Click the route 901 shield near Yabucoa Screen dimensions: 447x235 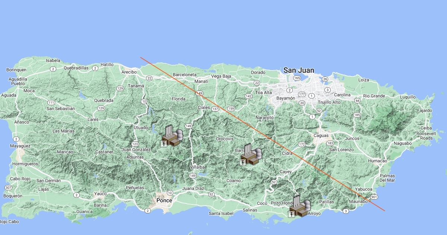click(x=374, y=197)
